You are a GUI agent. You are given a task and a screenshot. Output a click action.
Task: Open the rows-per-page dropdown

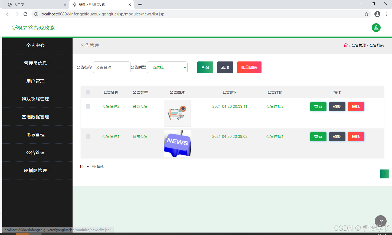coord(84,167)
